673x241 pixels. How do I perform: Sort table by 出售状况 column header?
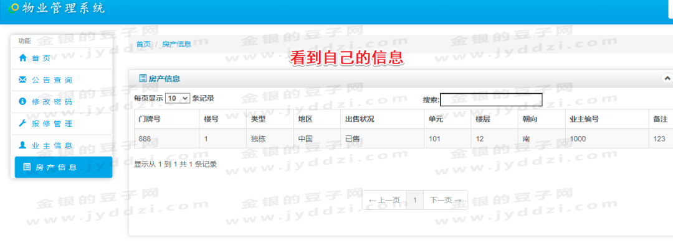(x=383, y=119)
